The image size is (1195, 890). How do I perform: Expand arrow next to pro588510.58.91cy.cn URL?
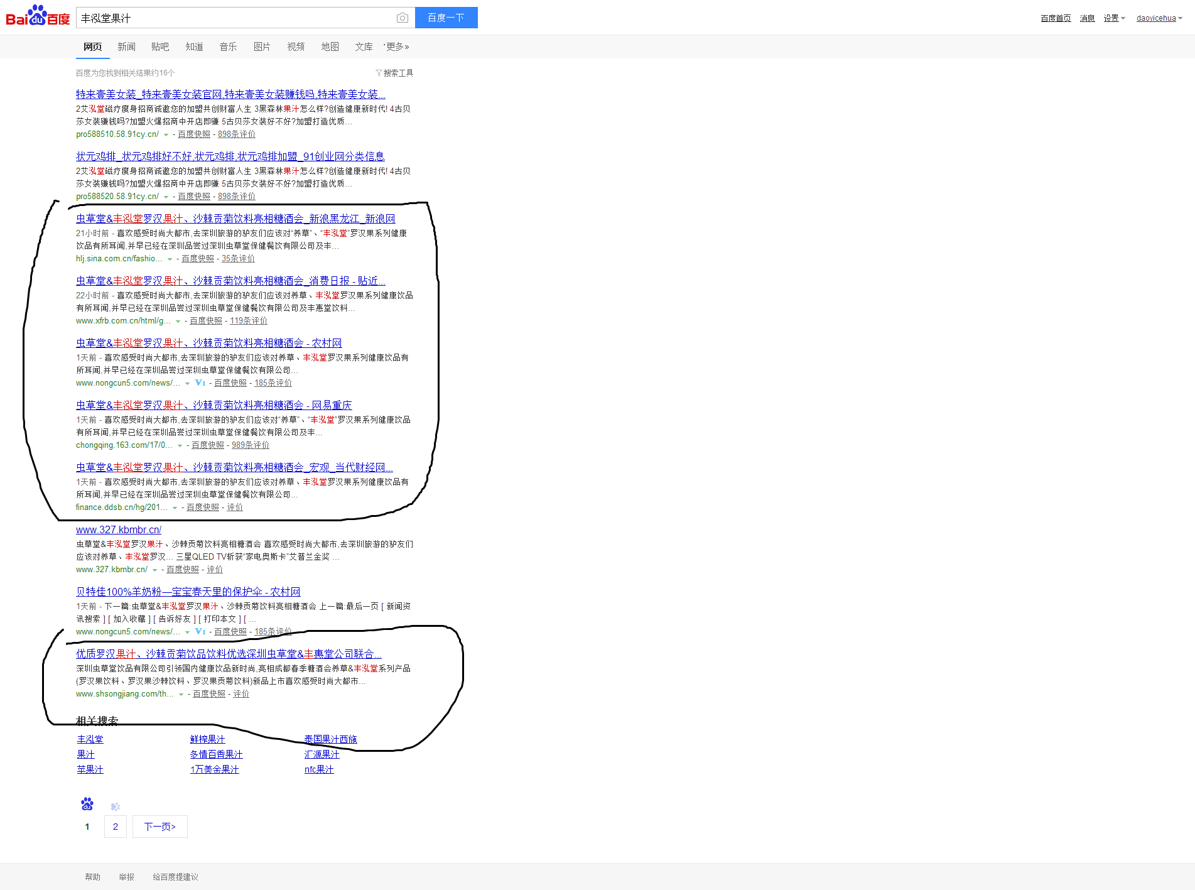pyautogui.click(x=166, y=135)
